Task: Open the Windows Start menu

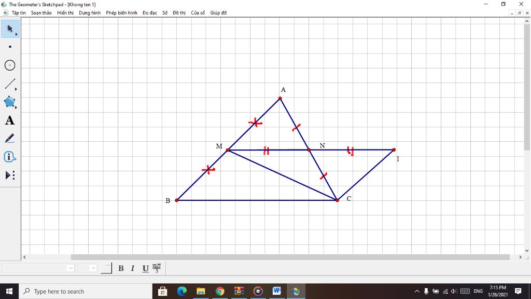Action: pos(9,291)
